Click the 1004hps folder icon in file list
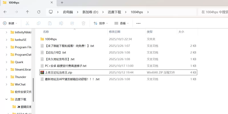The height and width of the screenshot is (114, 228). [x=42, y=39]
